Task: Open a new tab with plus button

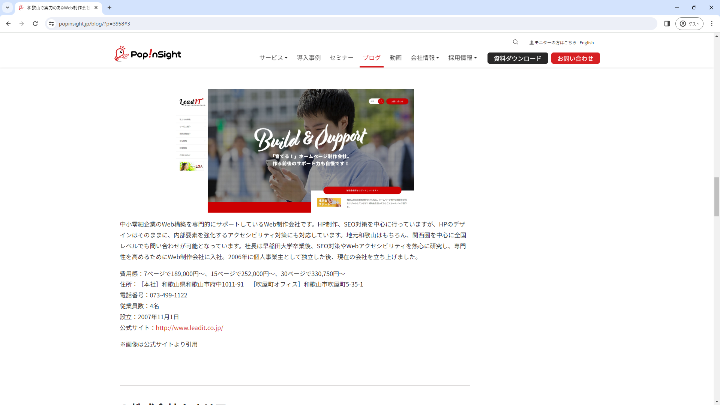Action: click(109, 7)
